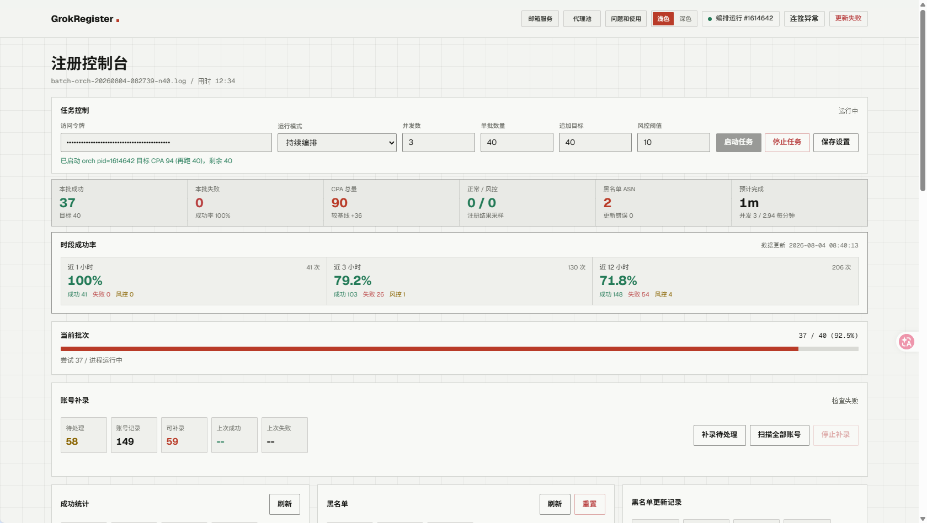The image size is (927, 523).
Task: Click the 尝试 37 / 进程运行中 text
Action: (92, 360)
